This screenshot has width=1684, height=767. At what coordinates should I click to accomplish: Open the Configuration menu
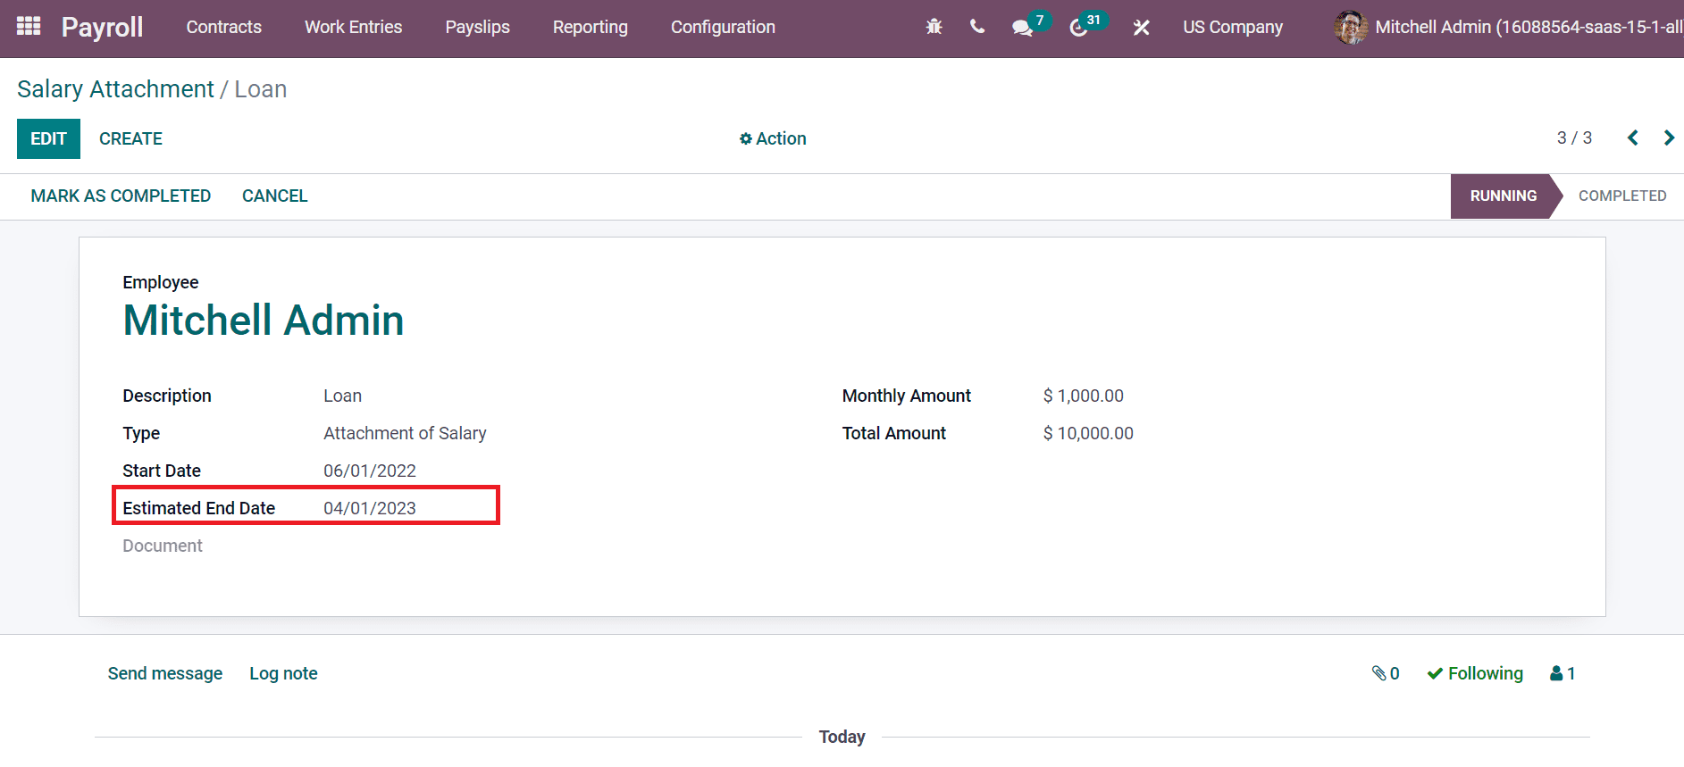723,27
